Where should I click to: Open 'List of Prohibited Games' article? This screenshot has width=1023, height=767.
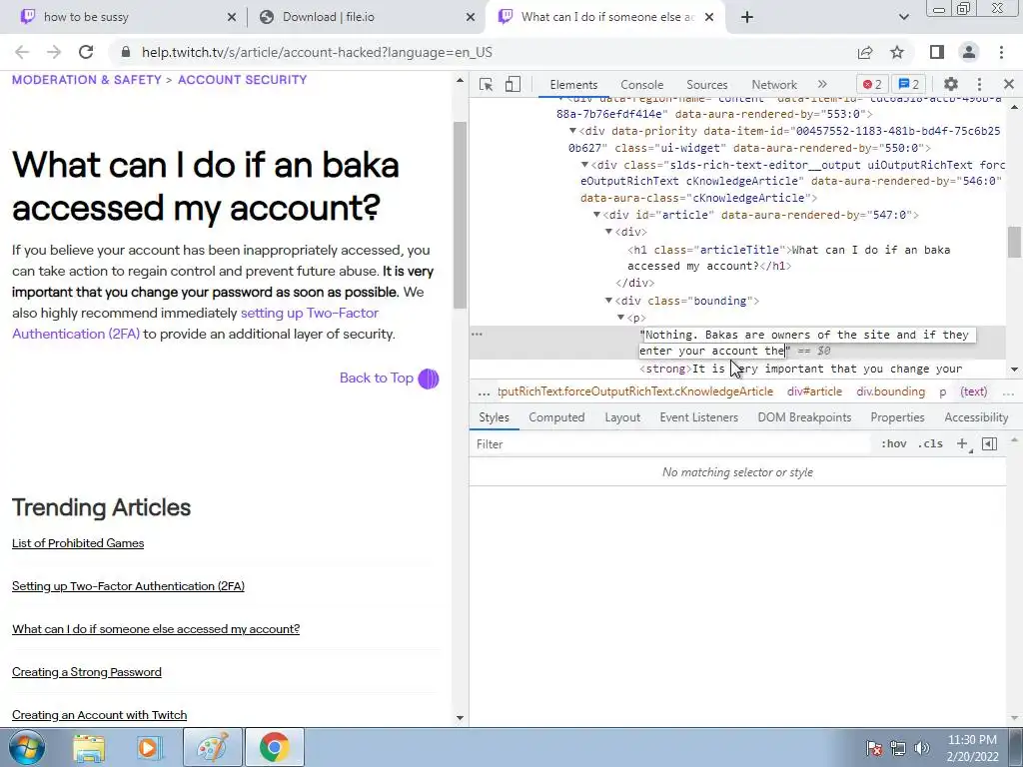click(x=78, y=543)
